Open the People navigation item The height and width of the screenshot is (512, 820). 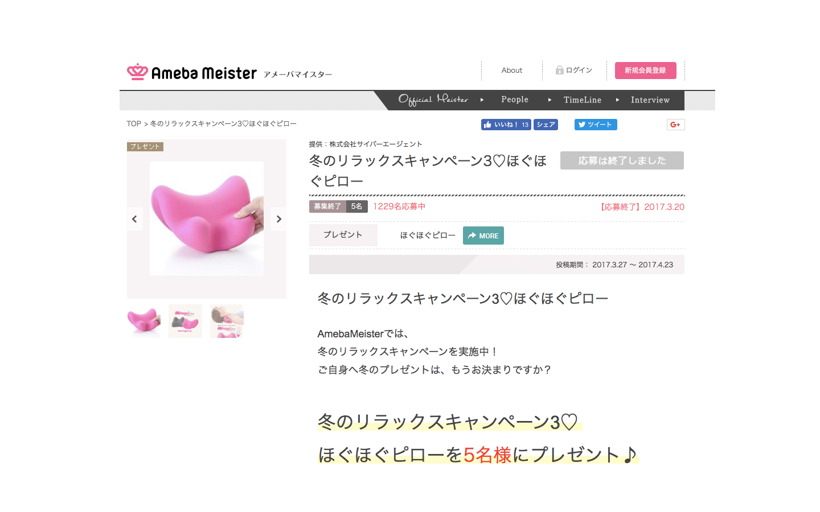(515, 100)
